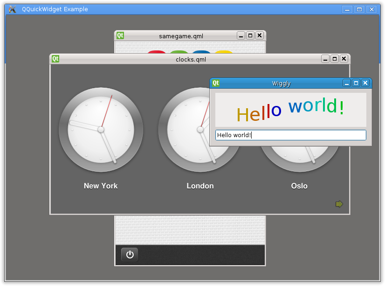Minimize the QQuickWidget Example window
This screenshot has width=385, height=286.
[x=347, y=10]
